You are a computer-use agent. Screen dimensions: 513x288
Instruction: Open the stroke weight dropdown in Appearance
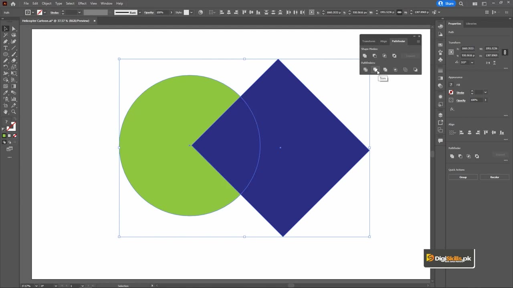click(x=485, y=92)
